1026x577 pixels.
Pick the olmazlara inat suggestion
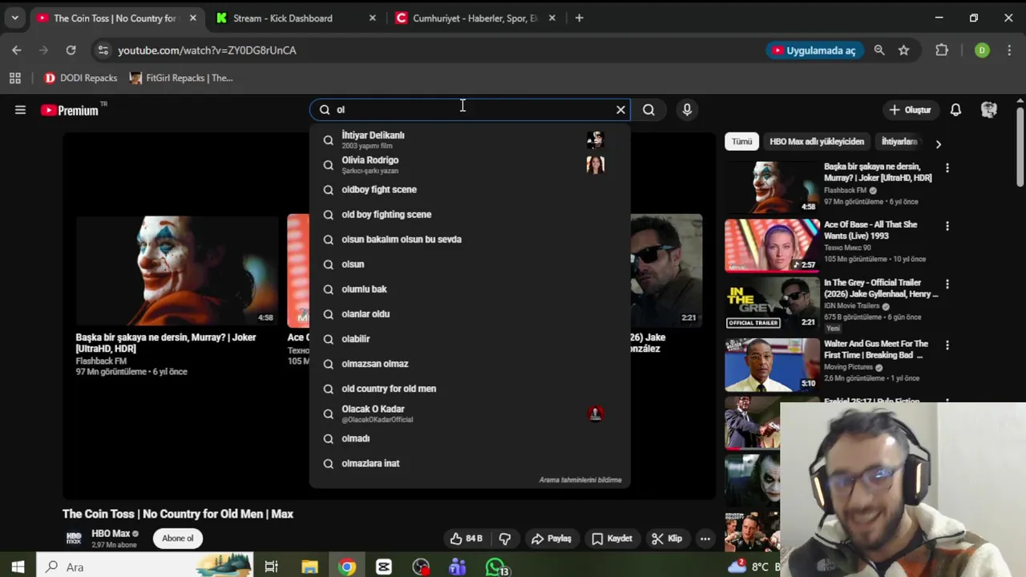470,463
